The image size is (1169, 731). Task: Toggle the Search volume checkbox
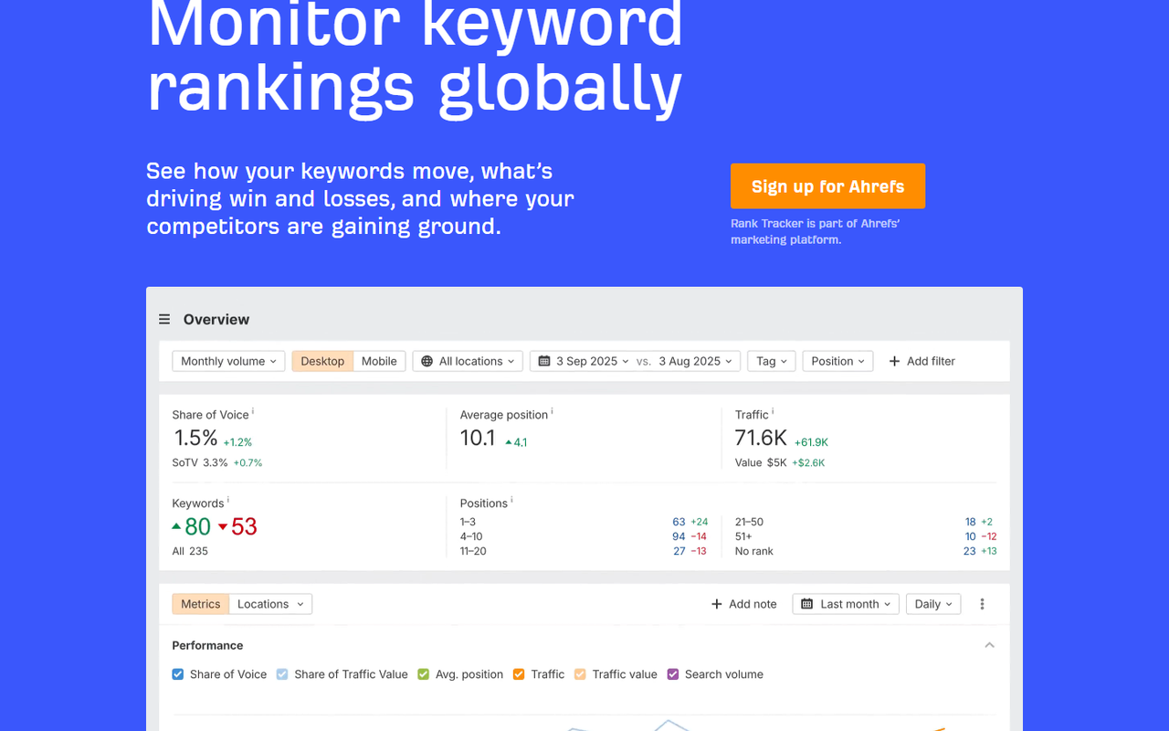tap(673, 674)
